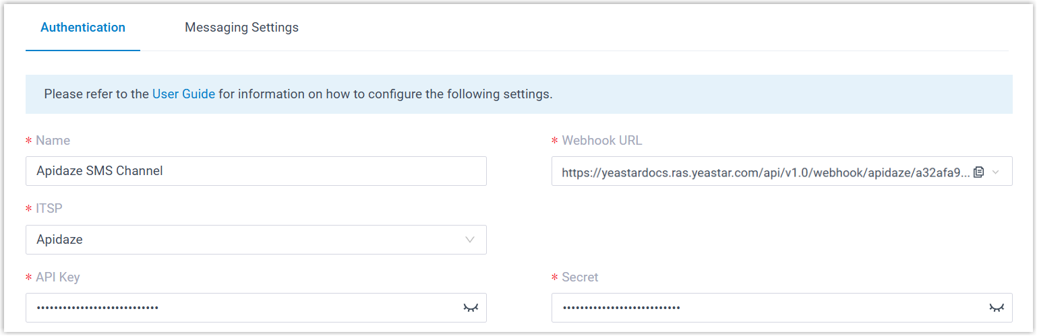
Task: Expand the Webhook URL dropdown arrow
Action: pyautogui.click(x=997, y=172)
